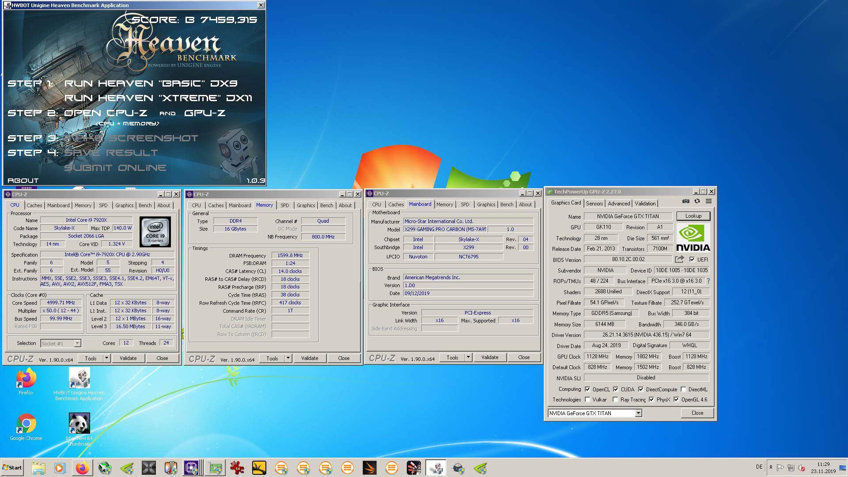Screen dimensions: 848x477
Task: Click the GPU name field in GPU-Z
Action: (x=628, y=216)
